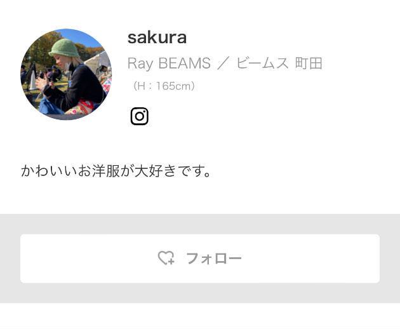400x329 pixels.
Task: Click the sakura username heading
Action: (157, 37)
